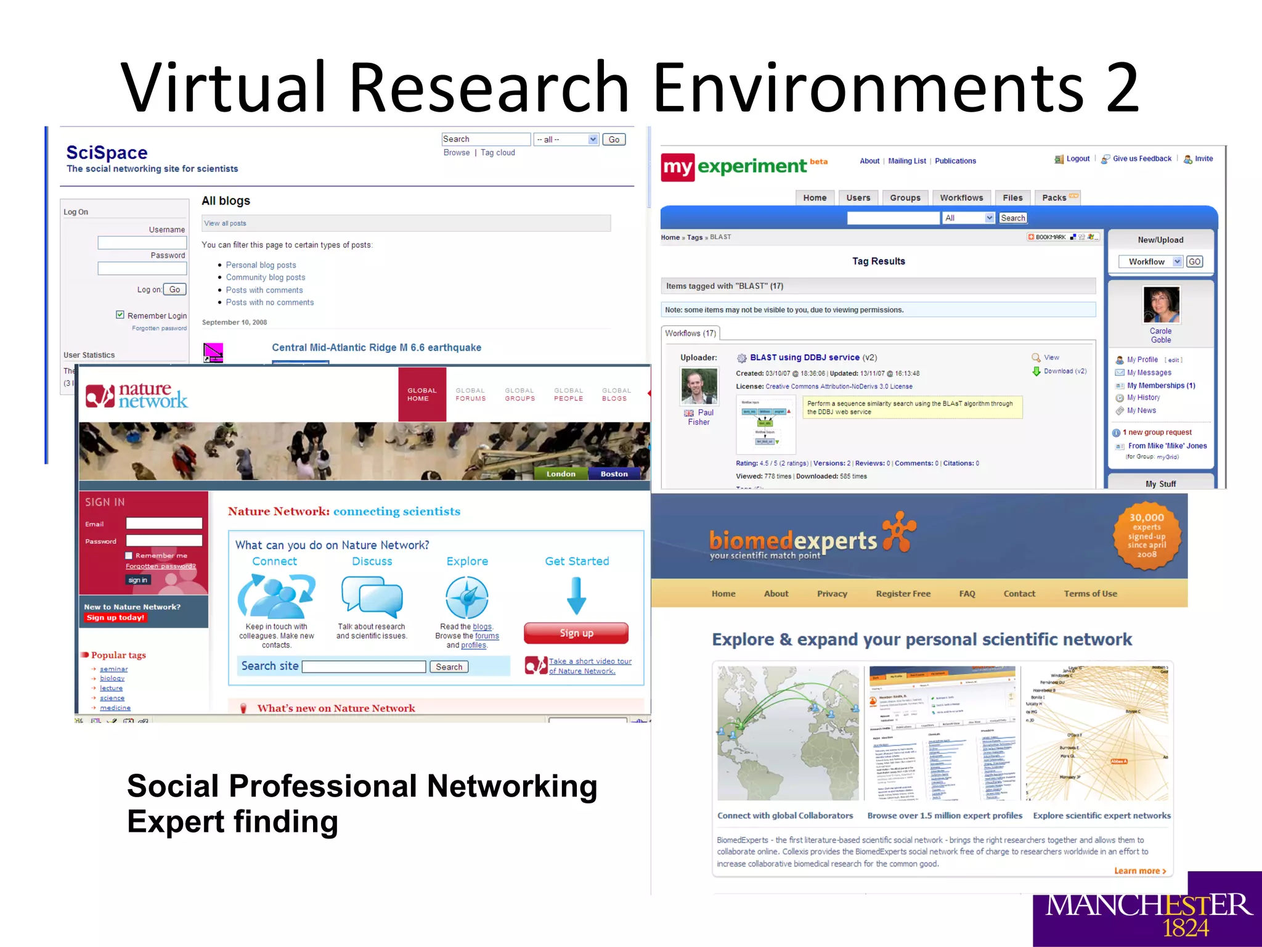Screen dimensions: 1262x947
Task: Click the BLAST workflow diagram thumbnail
Action: click(765, 424)
